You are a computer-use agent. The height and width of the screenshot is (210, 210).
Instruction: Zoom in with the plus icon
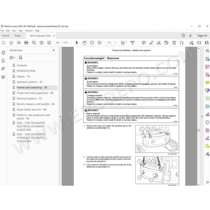(100, 43)
